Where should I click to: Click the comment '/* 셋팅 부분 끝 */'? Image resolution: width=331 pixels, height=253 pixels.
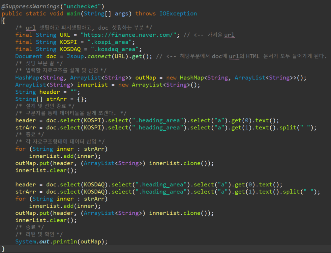click(39, 63)
